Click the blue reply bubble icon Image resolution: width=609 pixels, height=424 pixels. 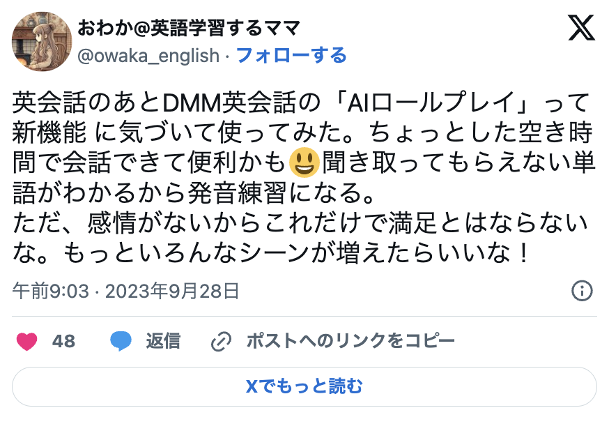click(121, 341)
